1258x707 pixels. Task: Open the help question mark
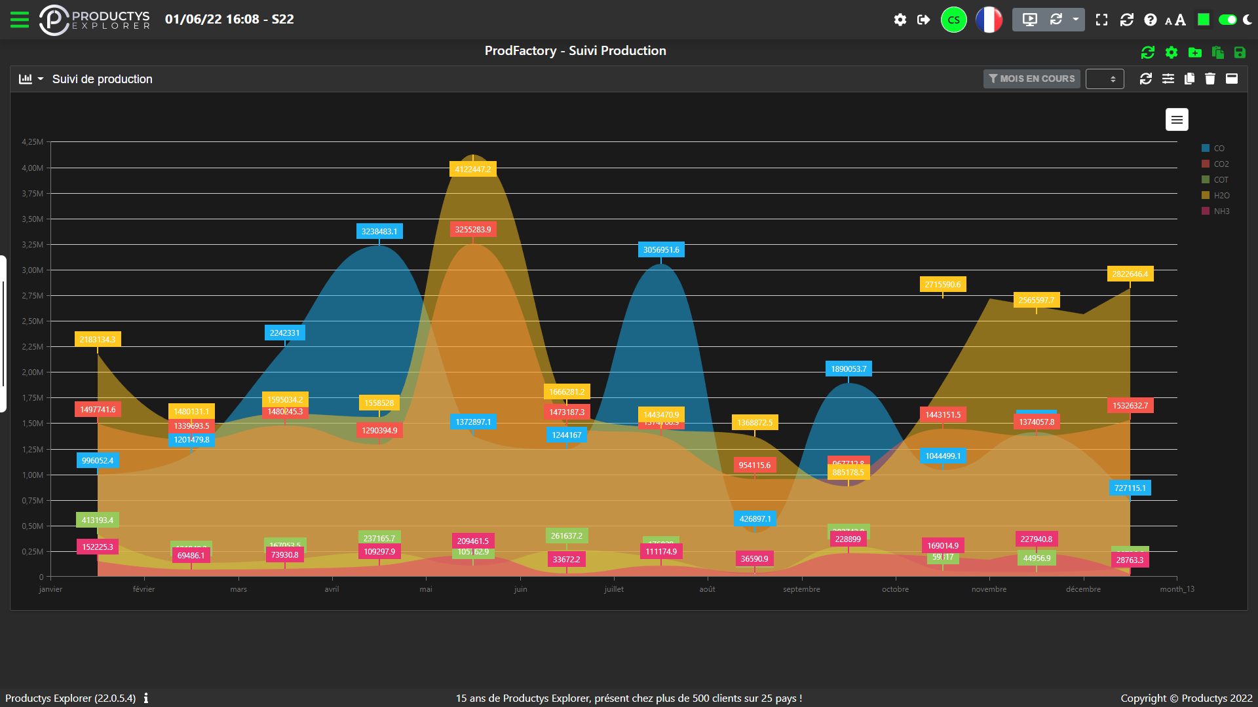tap(1150, 20)
